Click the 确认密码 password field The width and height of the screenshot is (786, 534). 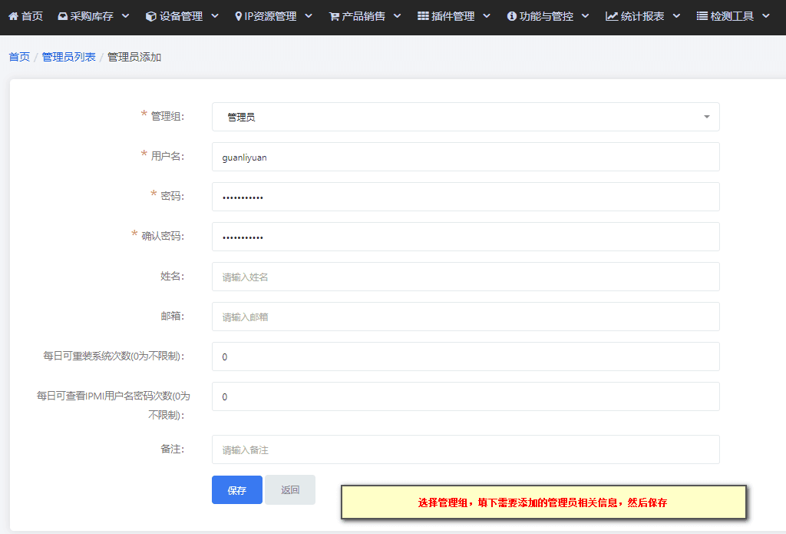[x=466, y=237]
